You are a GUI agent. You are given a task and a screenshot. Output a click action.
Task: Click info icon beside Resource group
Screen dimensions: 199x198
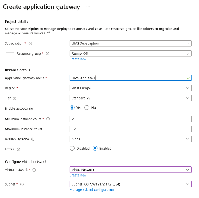[x=47, y=53]
